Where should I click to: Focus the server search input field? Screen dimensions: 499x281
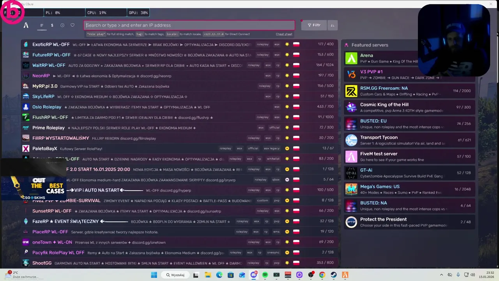tap(189, 25)
